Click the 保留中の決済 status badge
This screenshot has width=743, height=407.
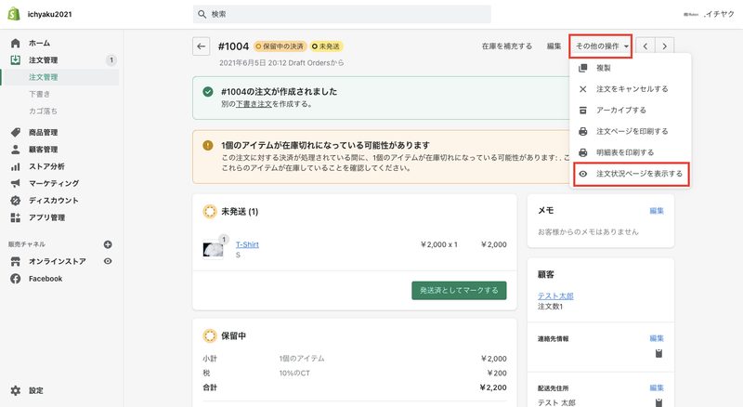pyautogui.click(x=280, y=46)
